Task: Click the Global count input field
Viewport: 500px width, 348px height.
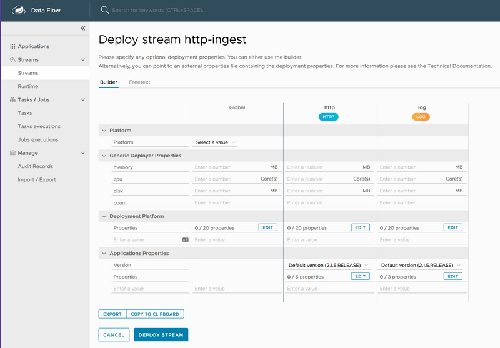Action: [237, 202]
